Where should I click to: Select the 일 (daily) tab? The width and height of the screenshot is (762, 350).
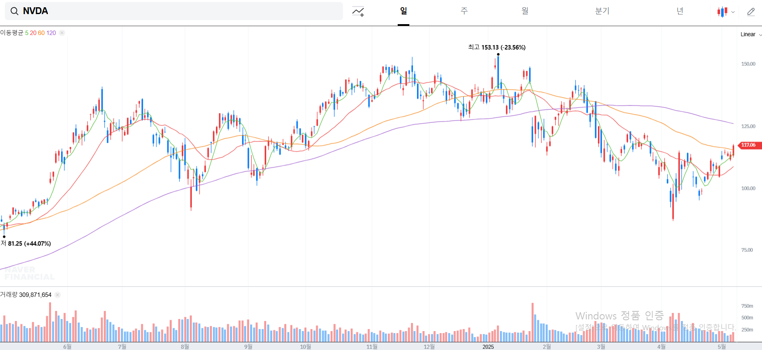pyautogui.click(x=403, y=11)
